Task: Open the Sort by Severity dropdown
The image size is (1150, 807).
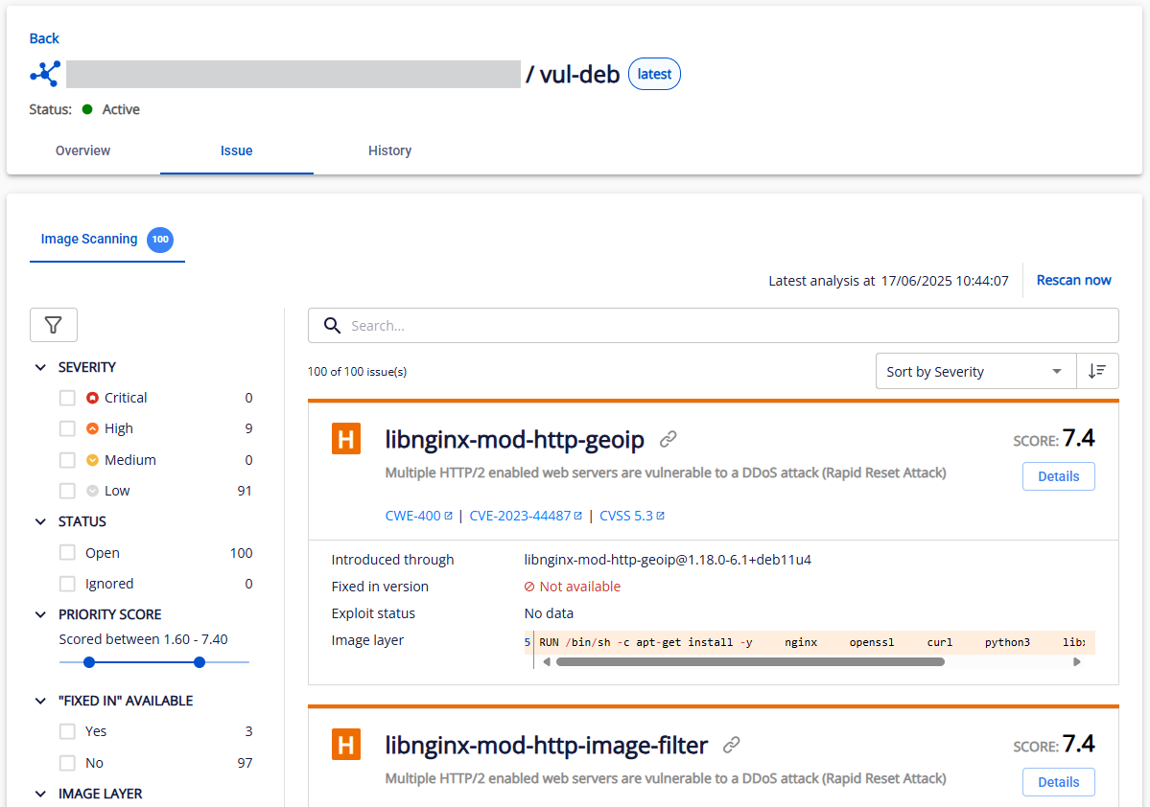Action: (975, 371)
